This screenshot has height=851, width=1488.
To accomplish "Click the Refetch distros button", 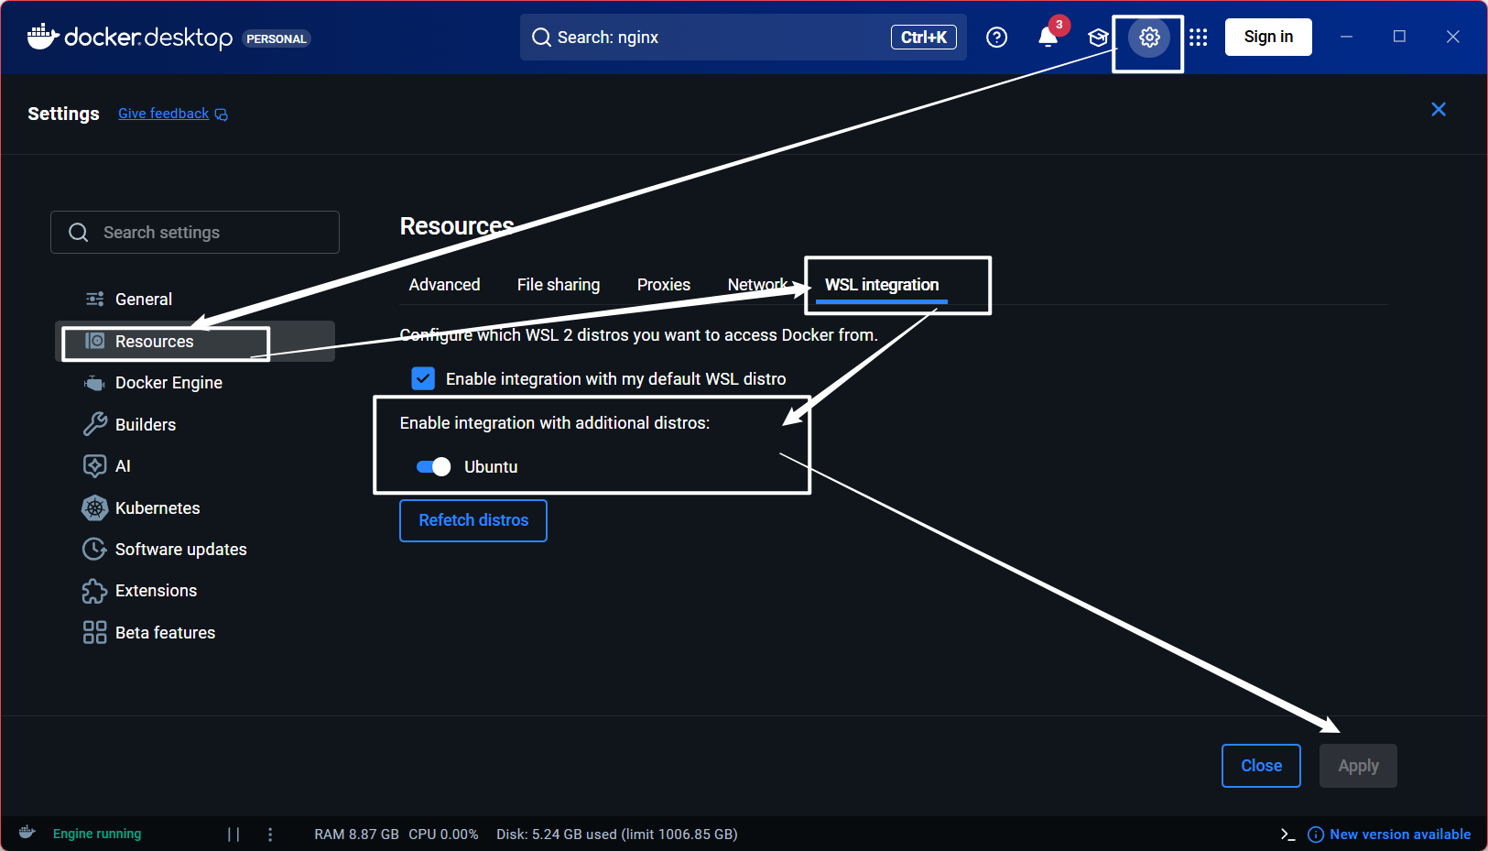I will tap(473, 520).
